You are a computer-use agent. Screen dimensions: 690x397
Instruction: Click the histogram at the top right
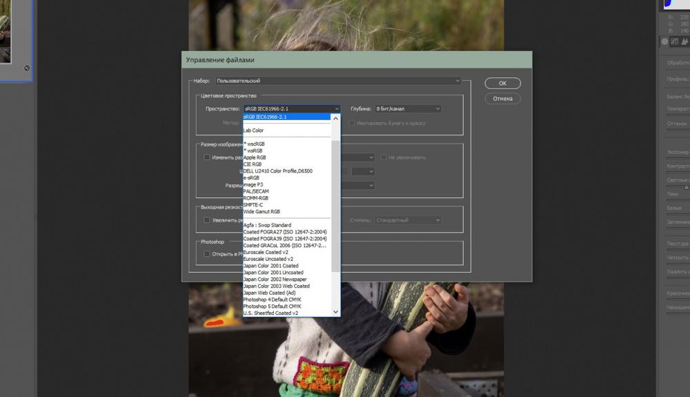(677, 4)
